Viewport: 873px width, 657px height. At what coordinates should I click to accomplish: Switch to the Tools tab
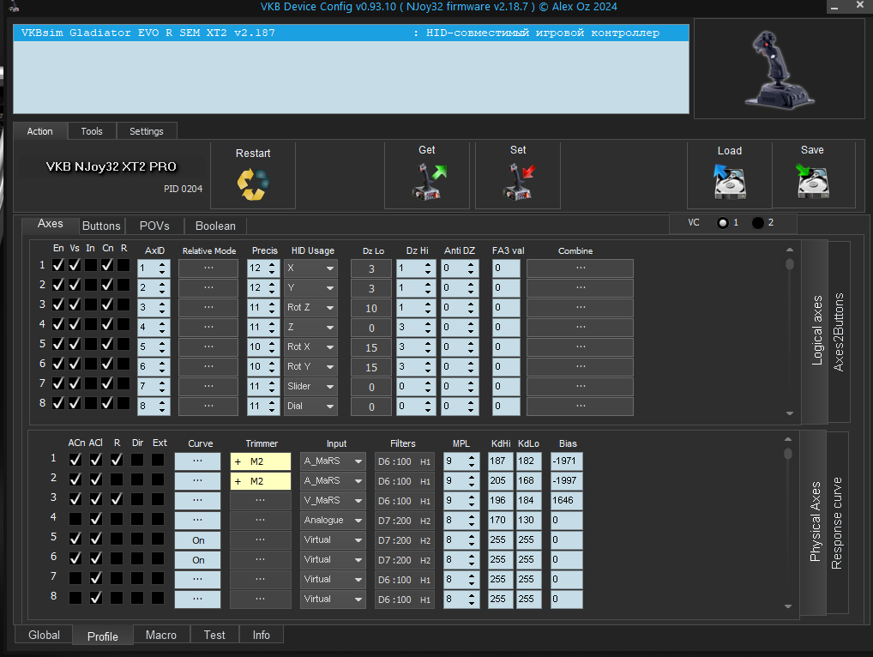tap(92, 131)
